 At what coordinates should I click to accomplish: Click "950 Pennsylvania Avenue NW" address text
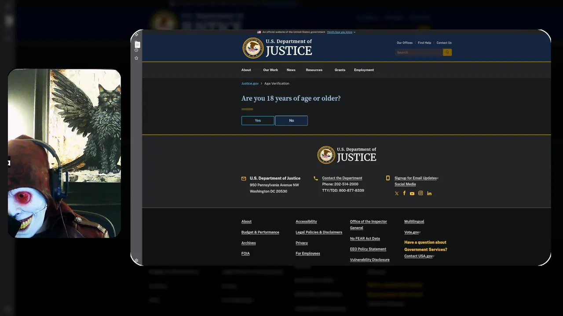click(x=274, y=185)
